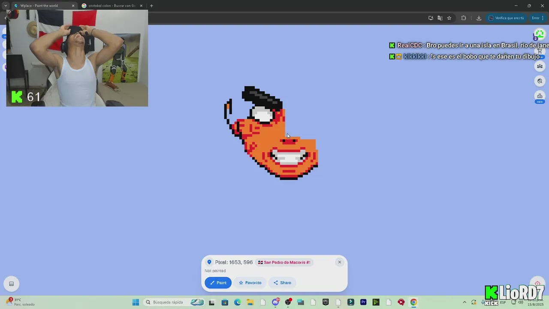Click the Share button

click(282, 282)
